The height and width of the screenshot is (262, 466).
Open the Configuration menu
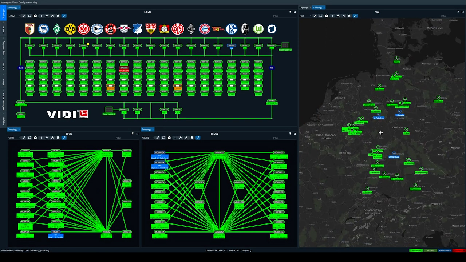25,3
